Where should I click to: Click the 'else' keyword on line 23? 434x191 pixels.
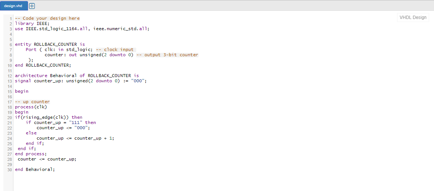click(x=31, y=133)
